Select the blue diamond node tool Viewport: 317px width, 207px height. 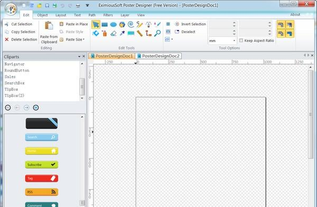tap(96, 33)
